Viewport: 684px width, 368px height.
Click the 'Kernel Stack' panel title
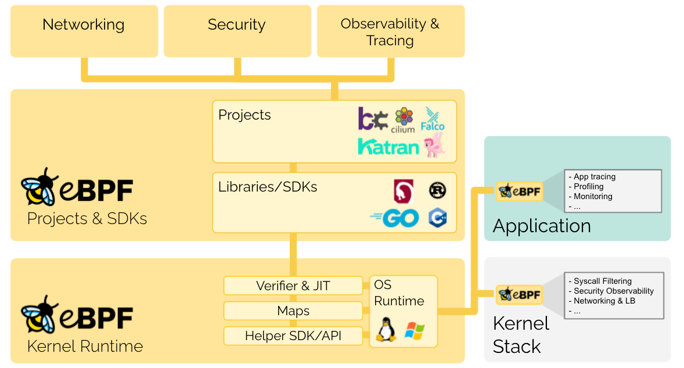tap(521, 335)
